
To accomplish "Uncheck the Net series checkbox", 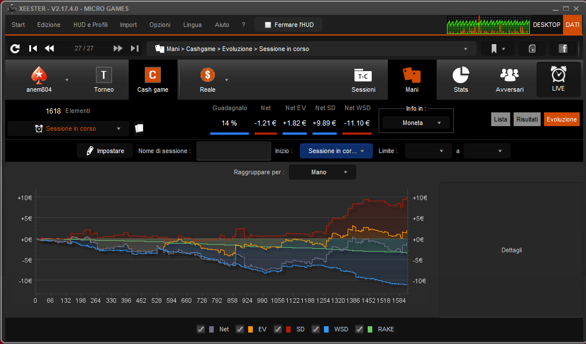I will click(x=201, y=329).
